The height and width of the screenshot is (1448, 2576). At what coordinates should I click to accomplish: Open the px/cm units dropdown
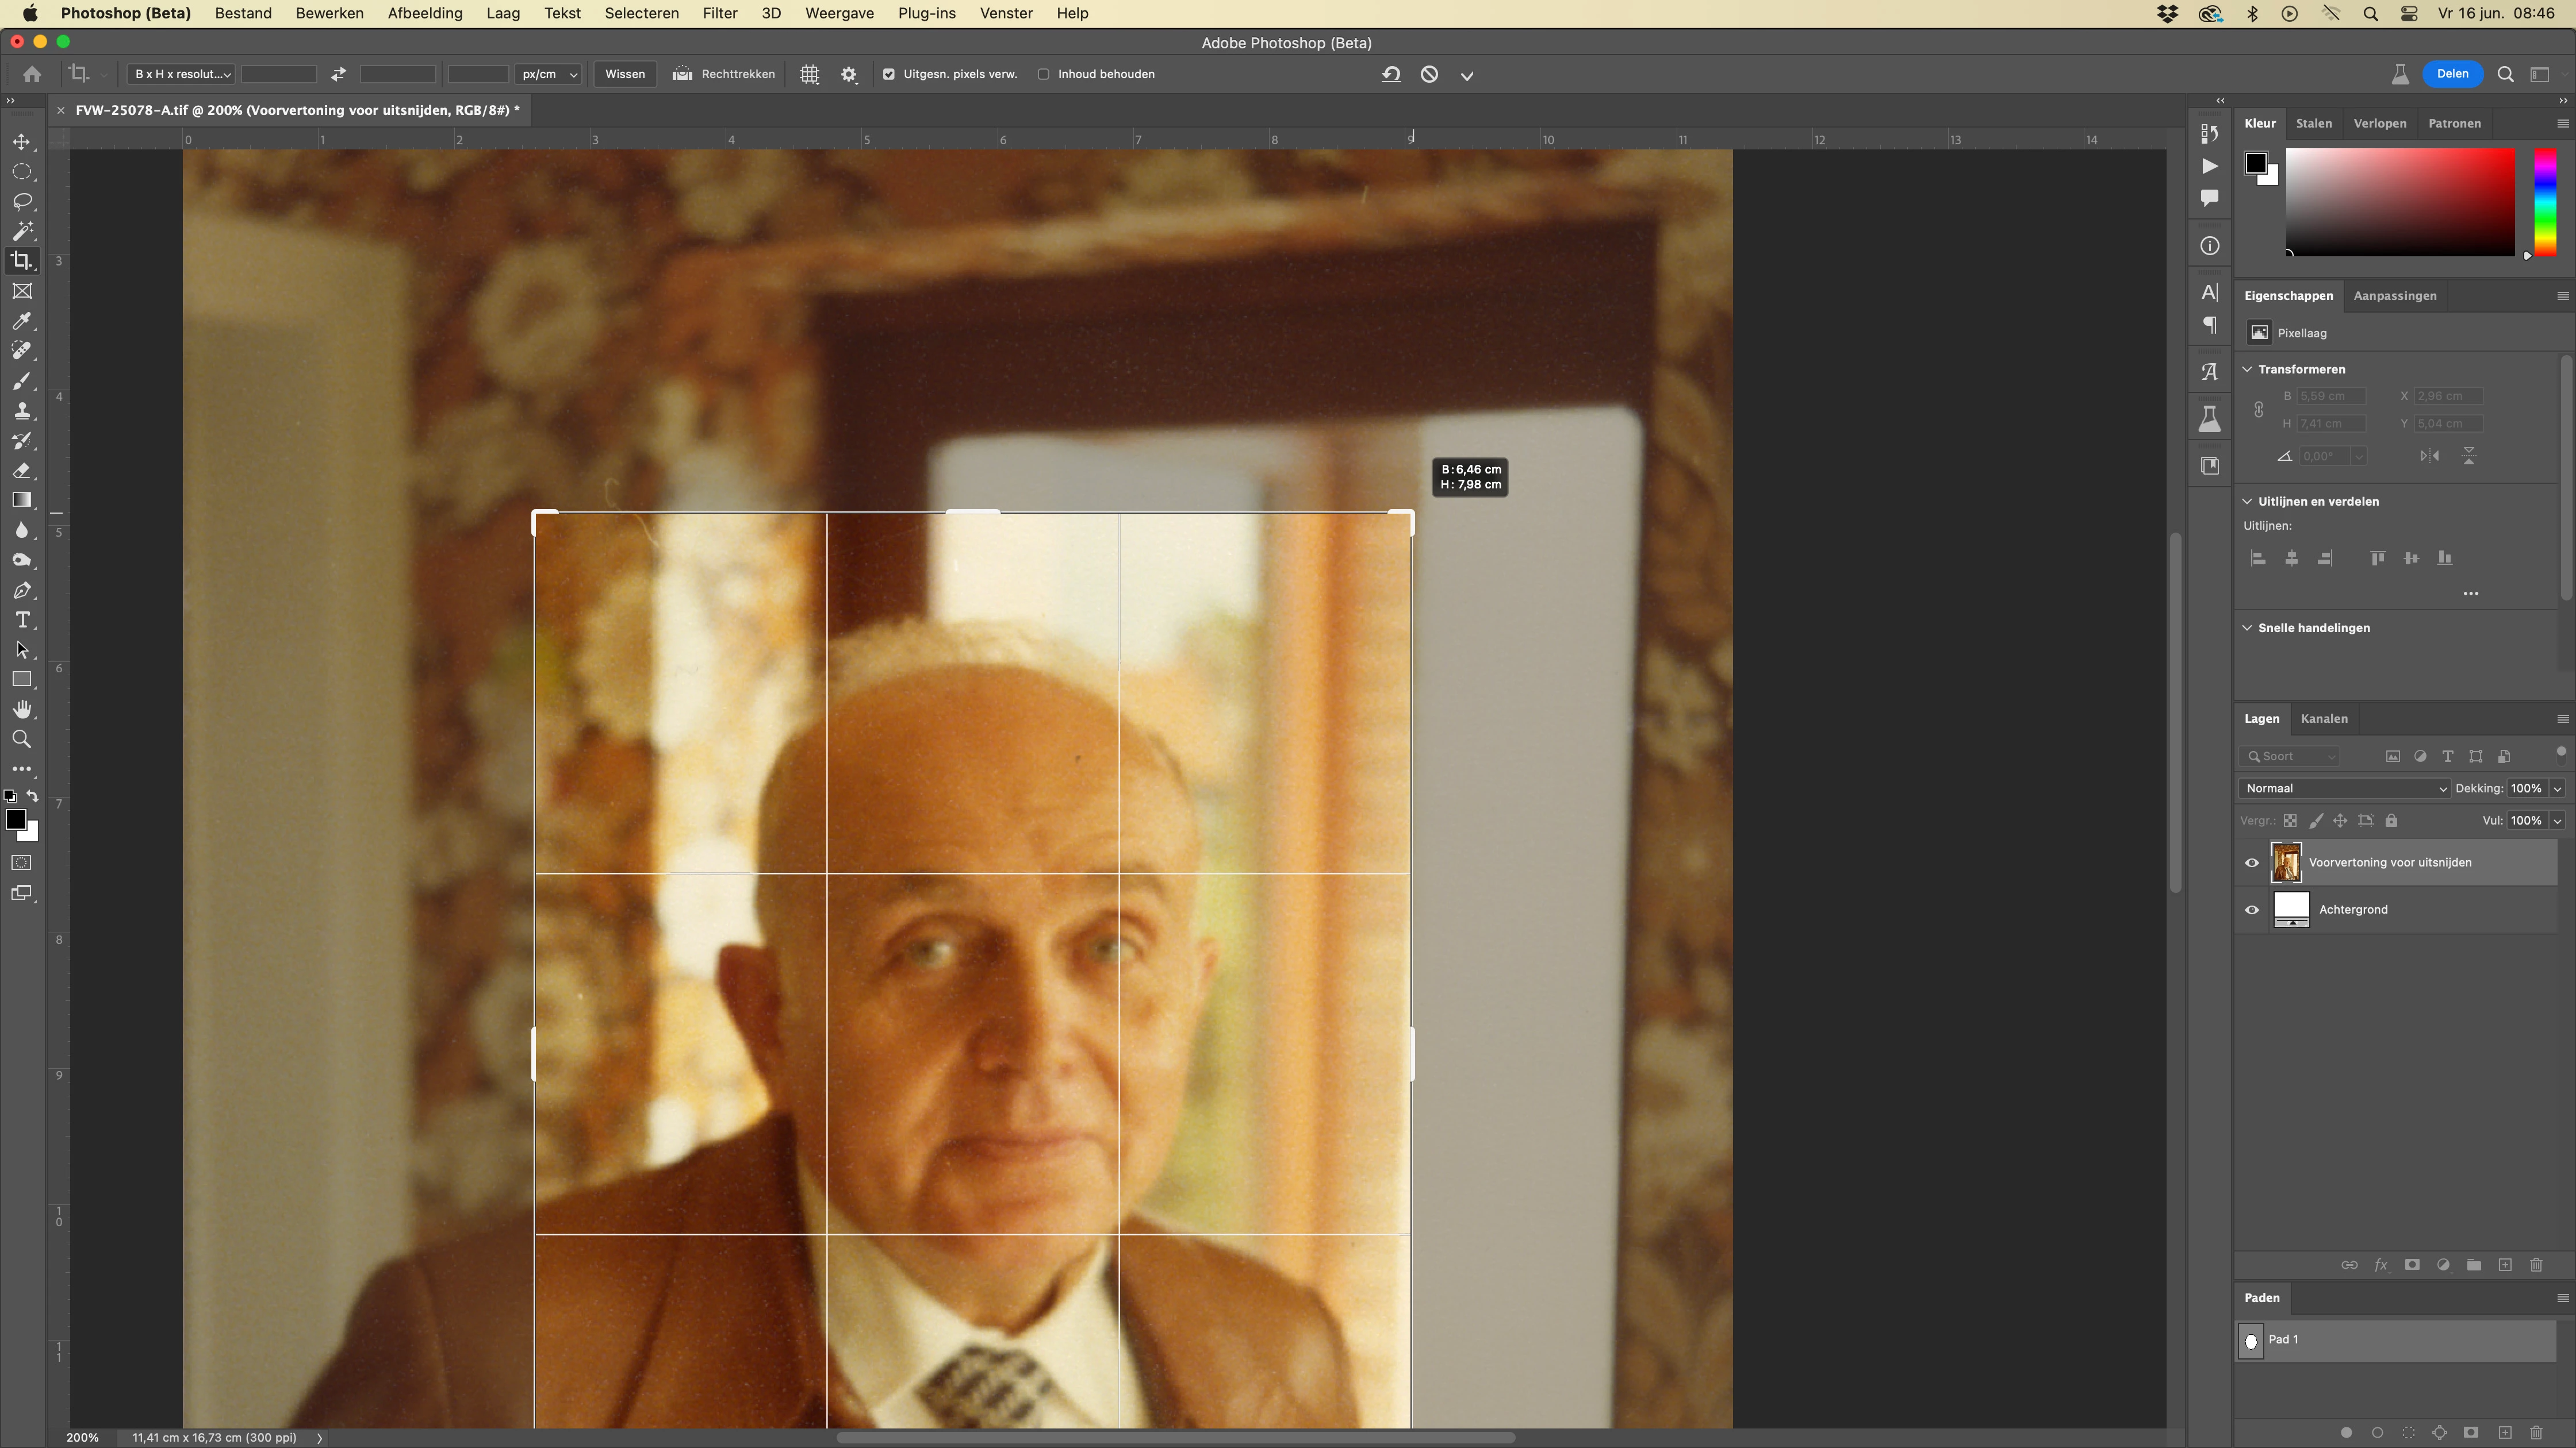(549, 75)
